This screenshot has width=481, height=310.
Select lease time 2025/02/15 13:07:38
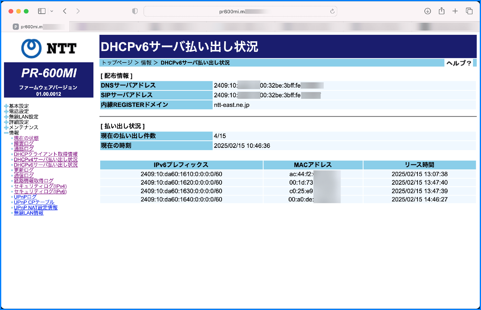tap(420, 174)
